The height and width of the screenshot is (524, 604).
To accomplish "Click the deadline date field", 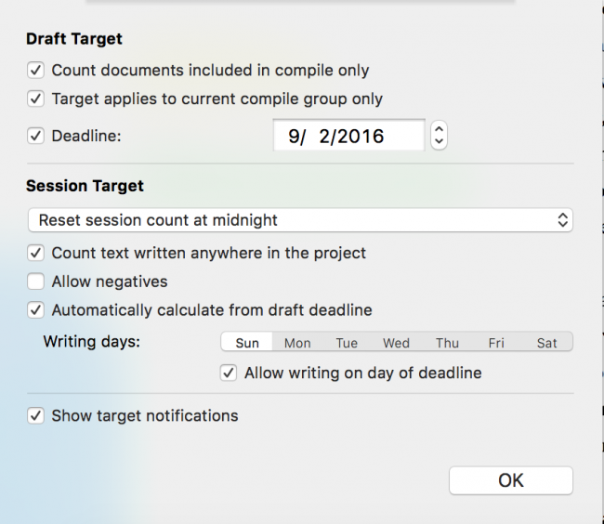I will [348, 136].
